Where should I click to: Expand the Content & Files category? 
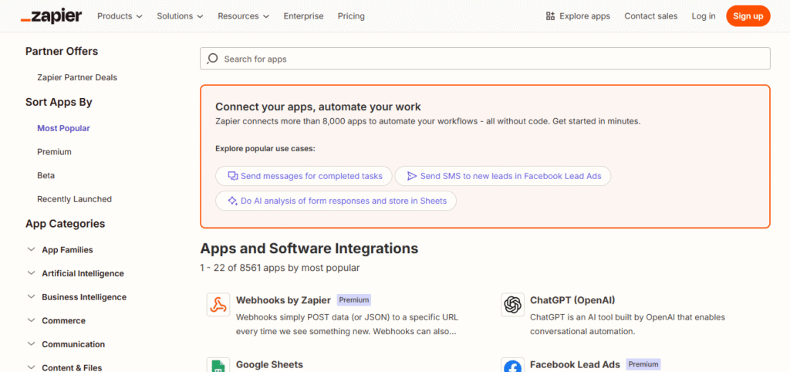(x=65, y=367)
